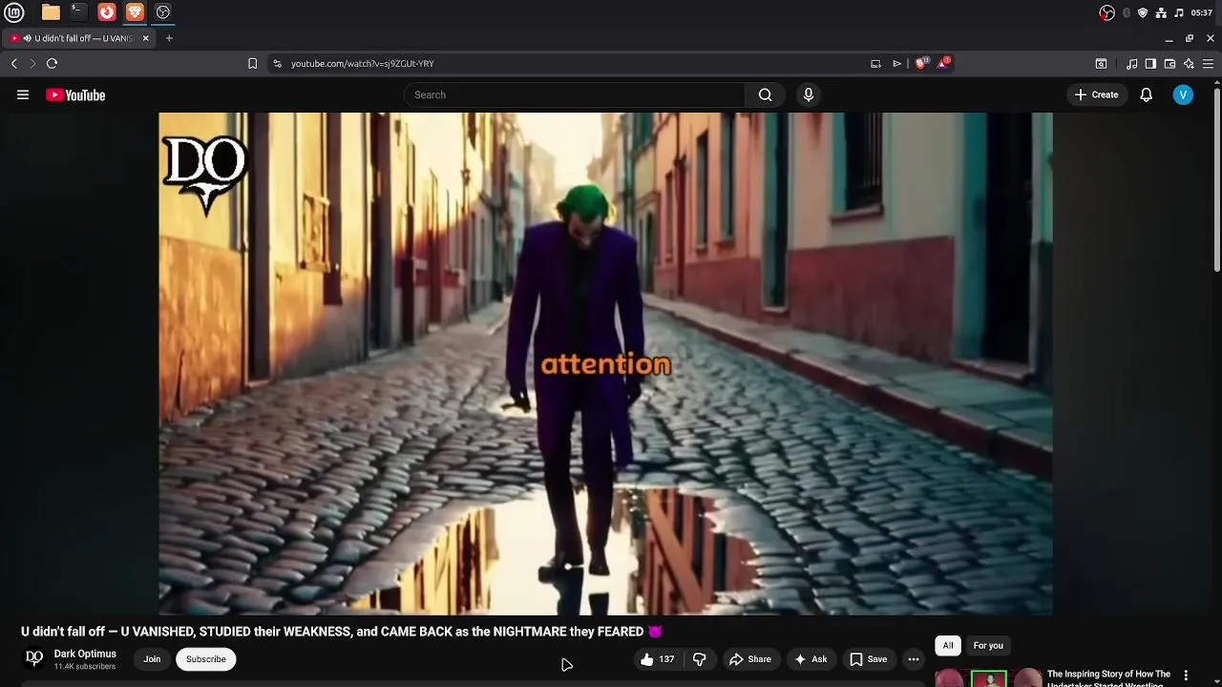Click the Share button
The width and height of the screenshot is (1222, 687).
pyautogui.click(x=750, y=659)
